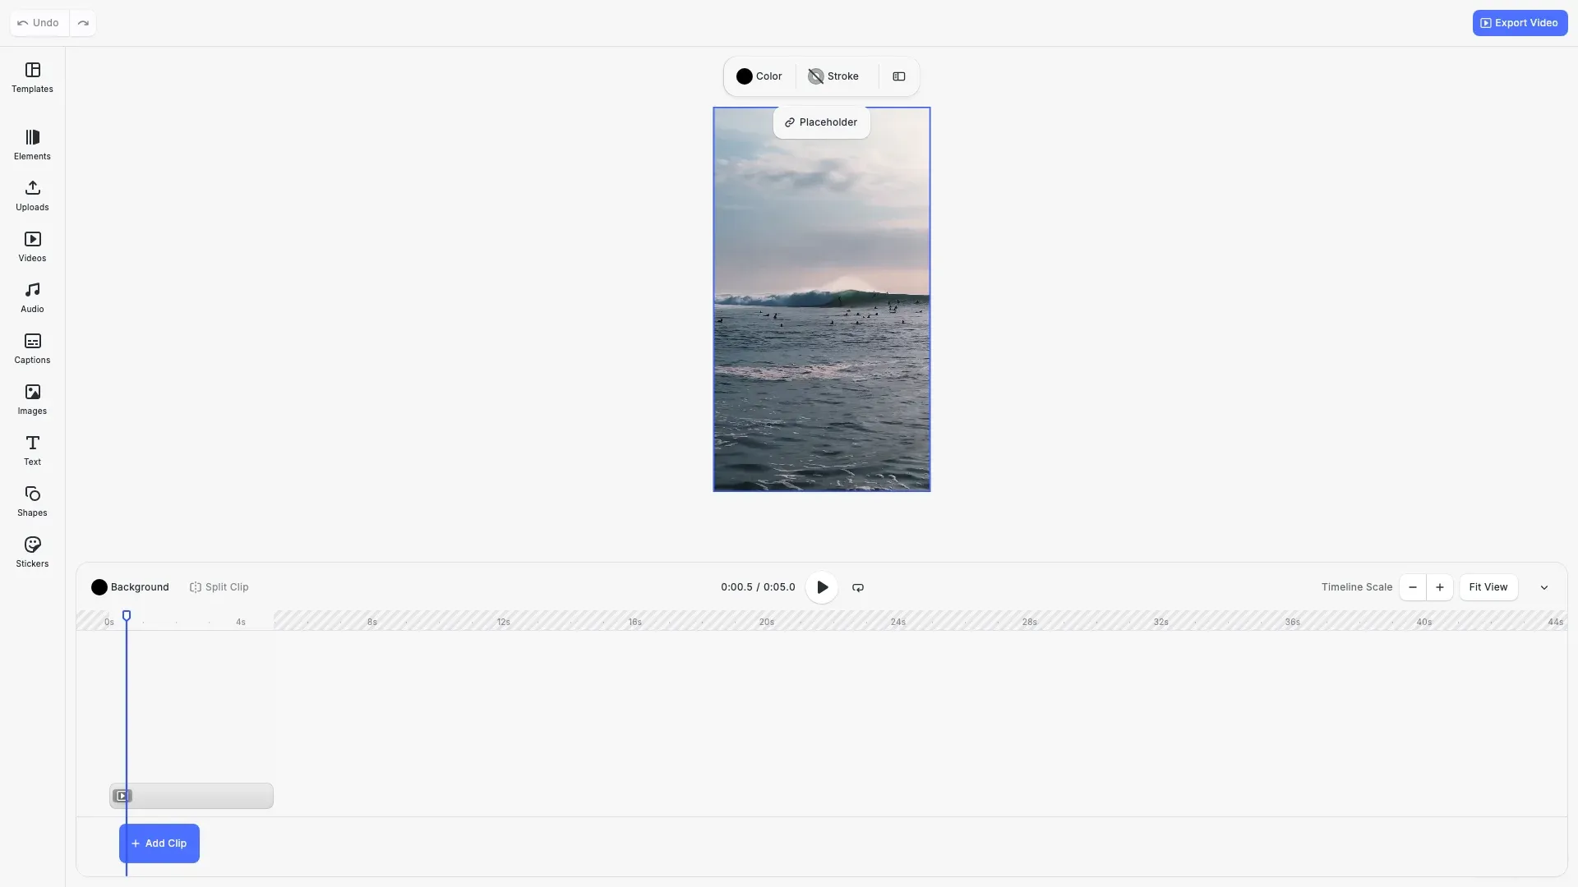Open the Color picker for the background
Screen dimensions: 1578x887
tap(759, 76)
